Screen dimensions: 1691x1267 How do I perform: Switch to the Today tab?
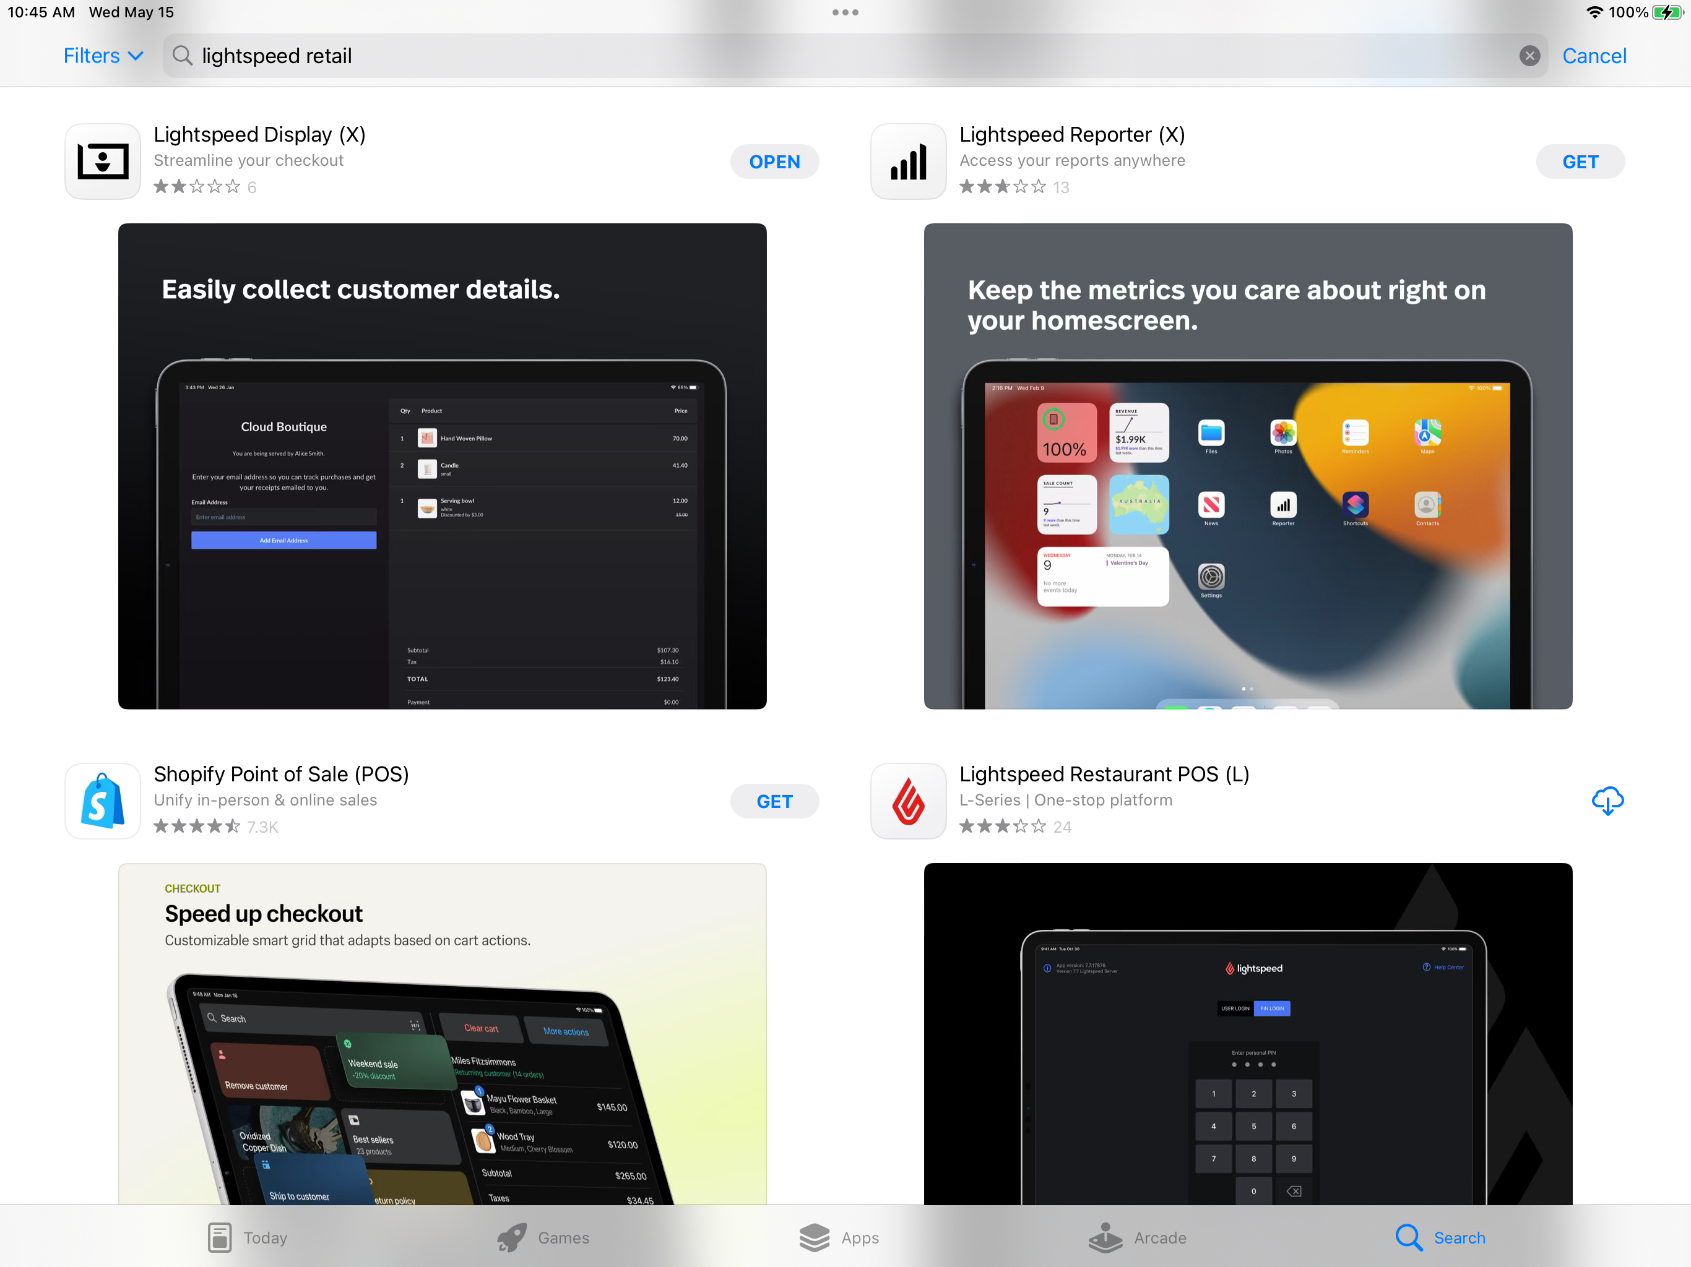tap(248, 1237)
